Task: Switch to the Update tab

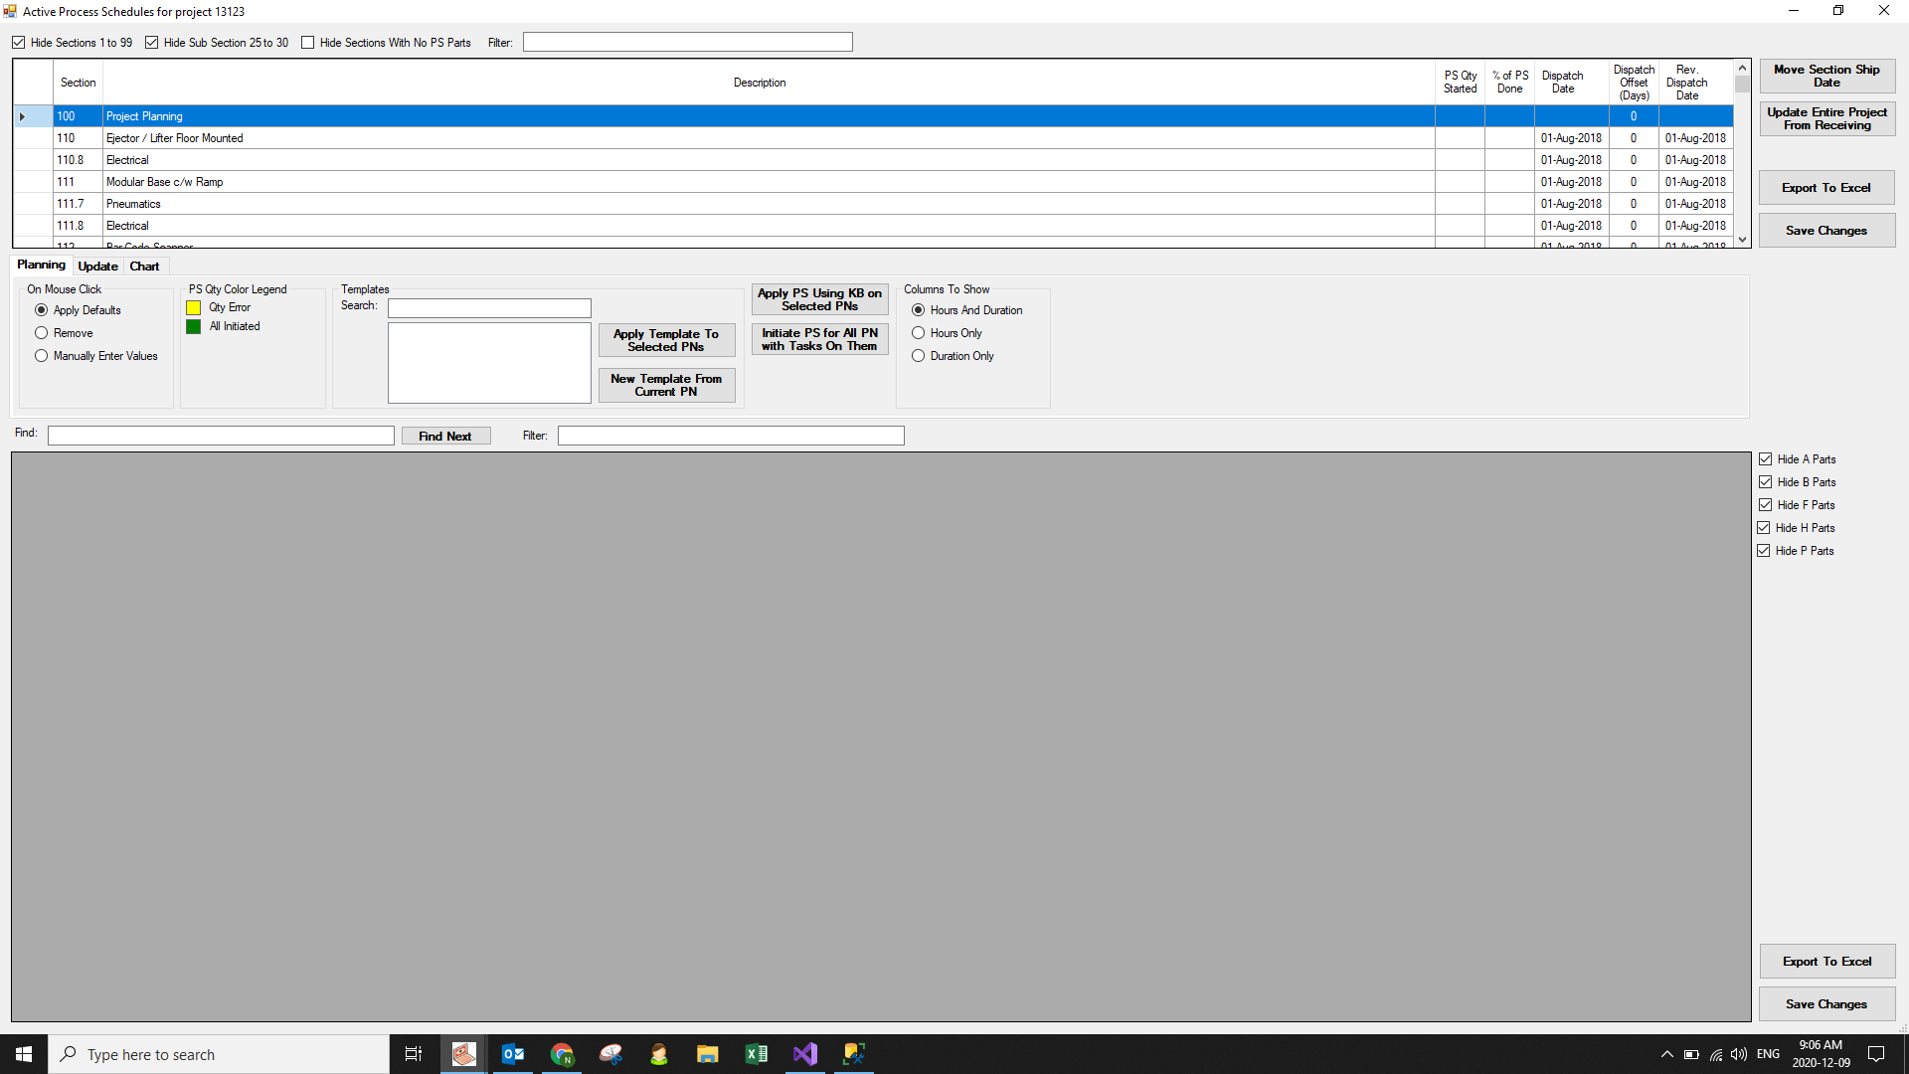Action: click(x=97, y=267)
